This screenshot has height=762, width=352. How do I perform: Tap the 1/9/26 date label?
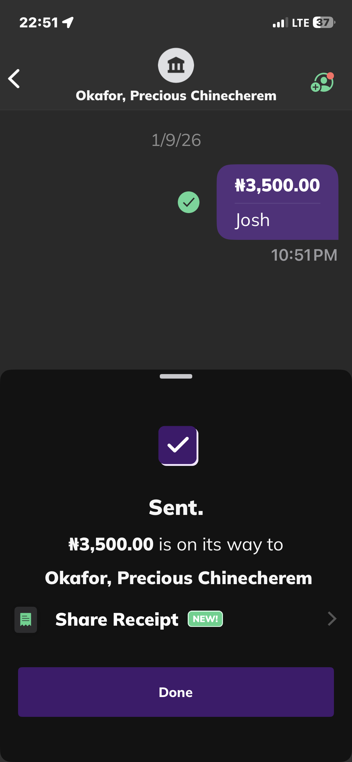click(x=176, y=140)
